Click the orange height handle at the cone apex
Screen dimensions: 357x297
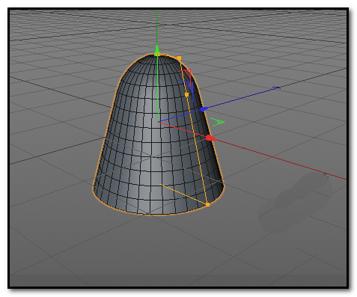coord(157,55)
